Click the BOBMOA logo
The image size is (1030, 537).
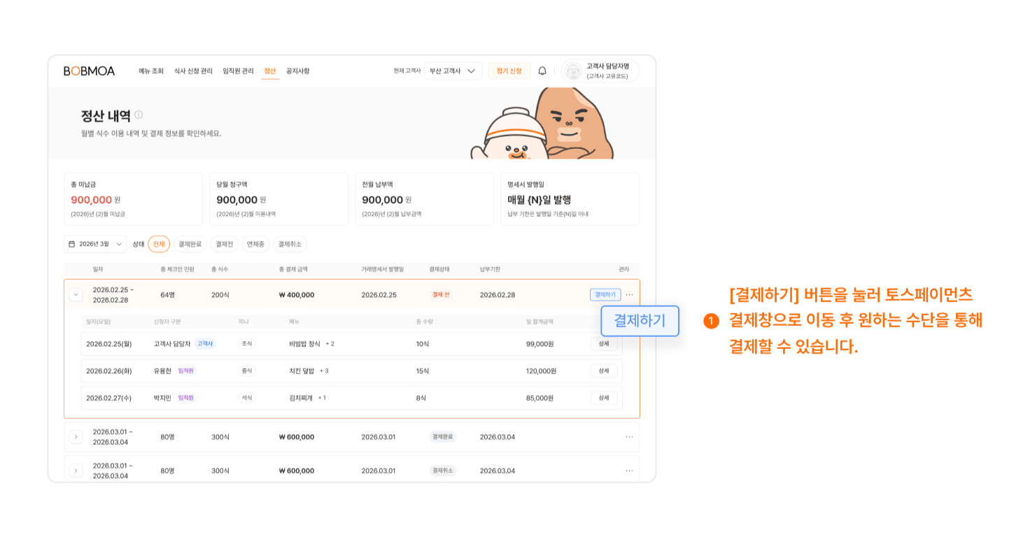click(89, 71)
